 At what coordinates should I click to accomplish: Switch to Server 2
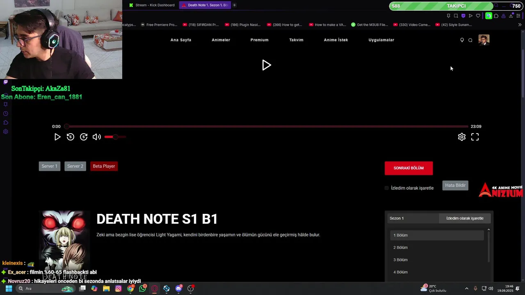click(x=75, y=166)
